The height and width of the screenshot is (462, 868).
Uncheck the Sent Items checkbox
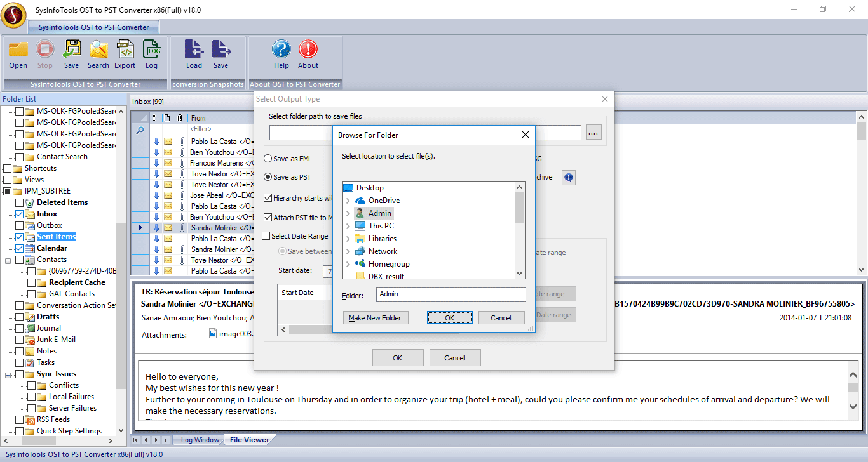tap(19, 237)
